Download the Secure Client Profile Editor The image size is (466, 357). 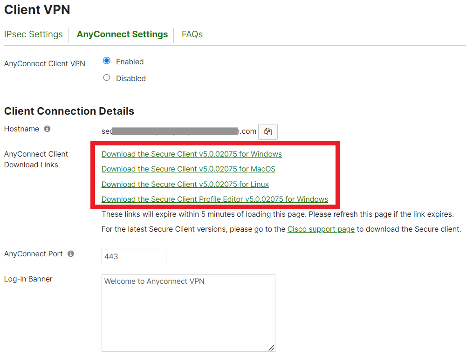point(215,199)
